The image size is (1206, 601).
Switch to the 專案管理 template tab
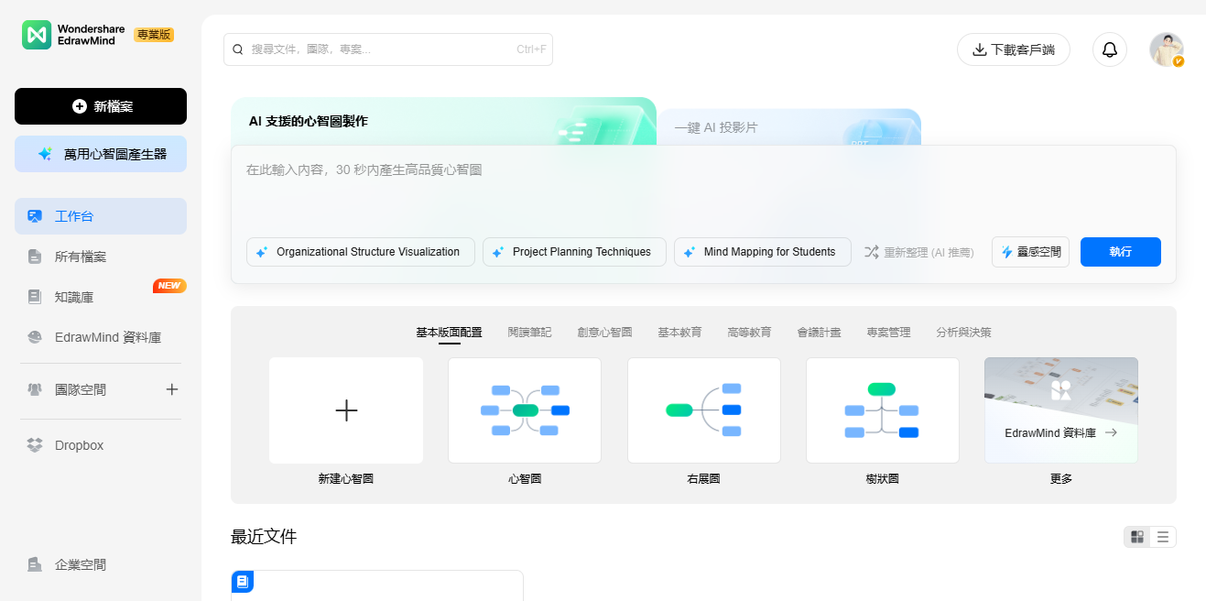click(x=887, y=333)
